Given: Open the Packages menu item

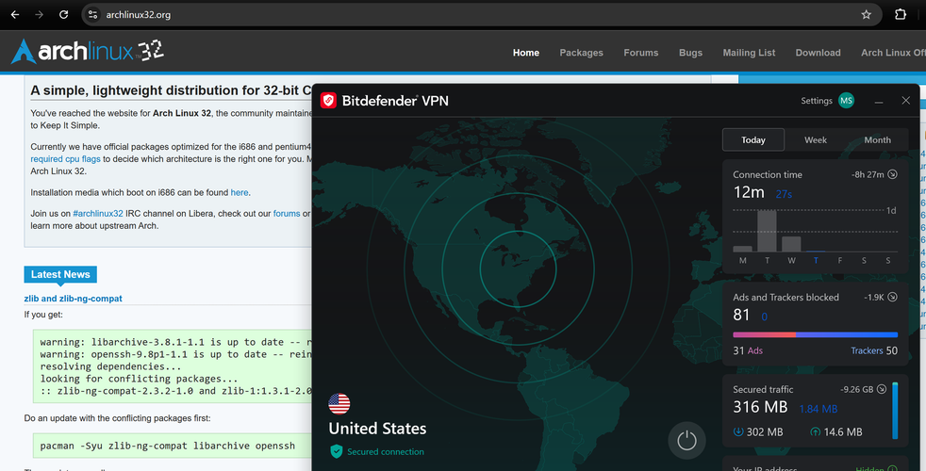Looking at the screenshot, I should coord(581,53).
